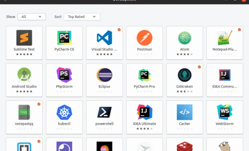Open the powershell app icon
249x151 pixels.
(105, 112)
